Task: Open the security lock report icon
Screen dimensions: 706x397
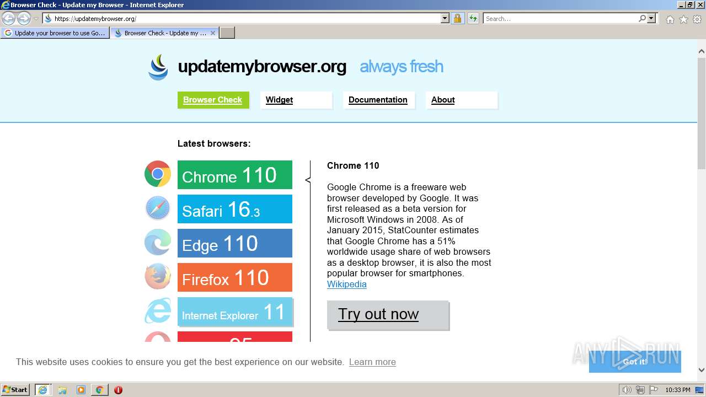Action: pyautogui.click(x=457, y=18)
